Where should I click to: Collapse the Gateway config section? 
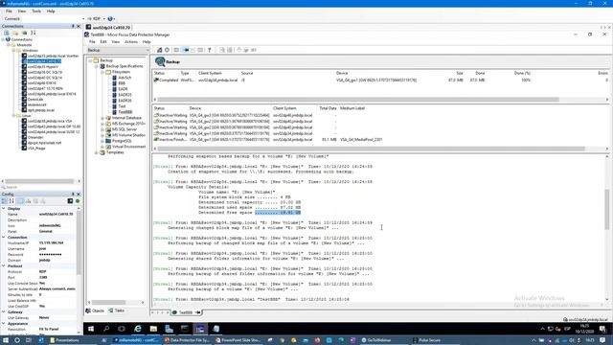tap(4, 312)
